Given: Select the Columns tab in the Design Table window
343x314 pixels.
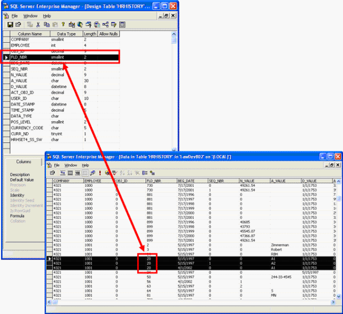Looking at the screenshot, I should [24, 162].
